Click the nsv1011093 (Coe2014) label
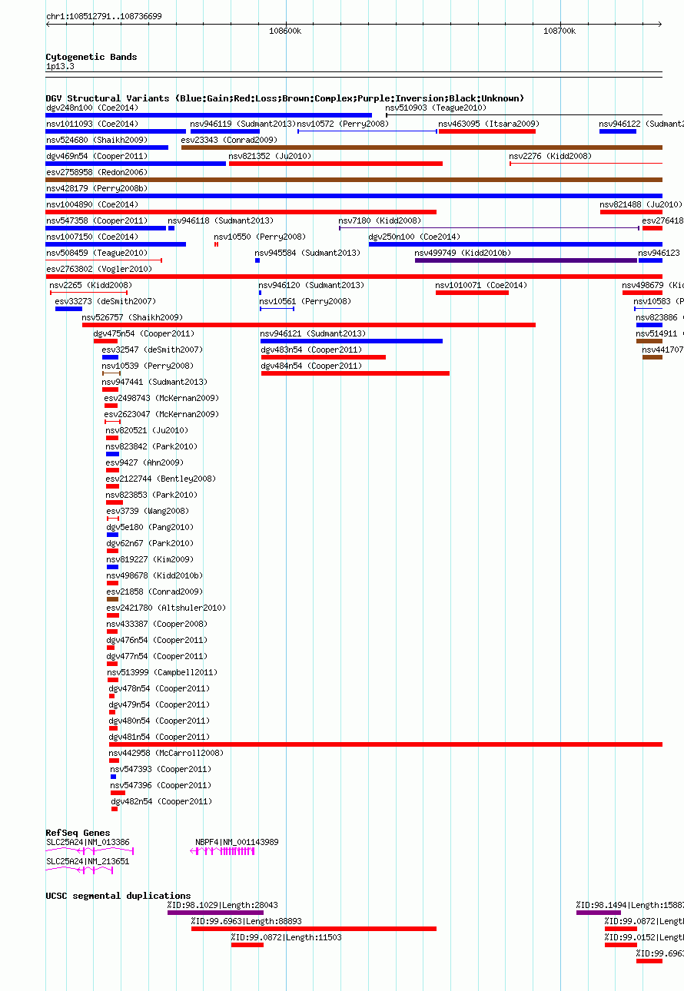The width and height of the screenshot is (684, 991). point(92,124)
